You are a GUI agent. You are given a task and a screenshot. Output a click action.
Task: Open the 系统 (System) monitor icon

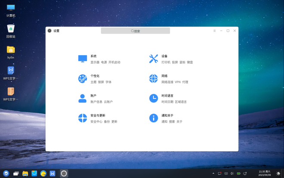[83, 59]
